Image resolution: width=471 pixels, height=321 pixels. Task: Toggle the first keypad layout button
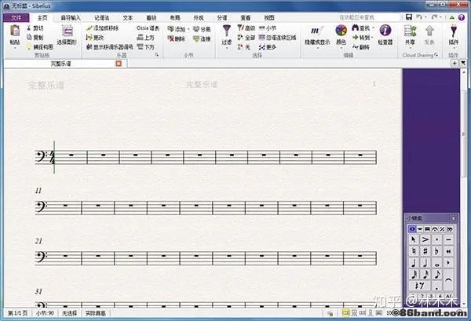coord(412,228)
